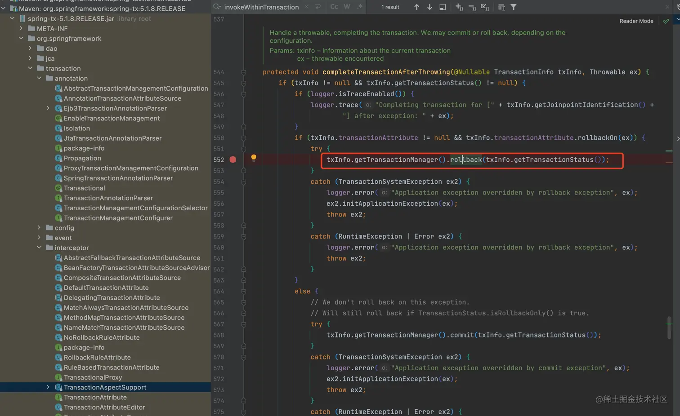This screenshot has height=416, width=680.
Task: Click the Isolation enum icon
Action: (58, 128)
